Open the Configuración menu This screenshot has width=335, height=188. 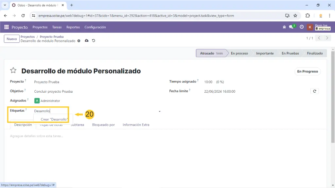95,27
